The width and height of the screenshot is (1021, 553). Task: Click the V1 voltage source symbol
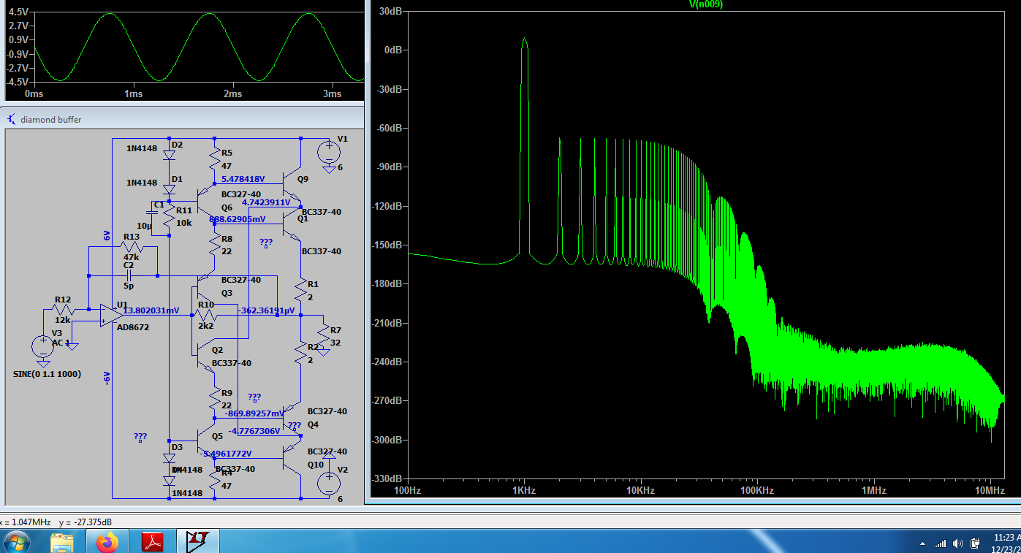click(329, 152)
